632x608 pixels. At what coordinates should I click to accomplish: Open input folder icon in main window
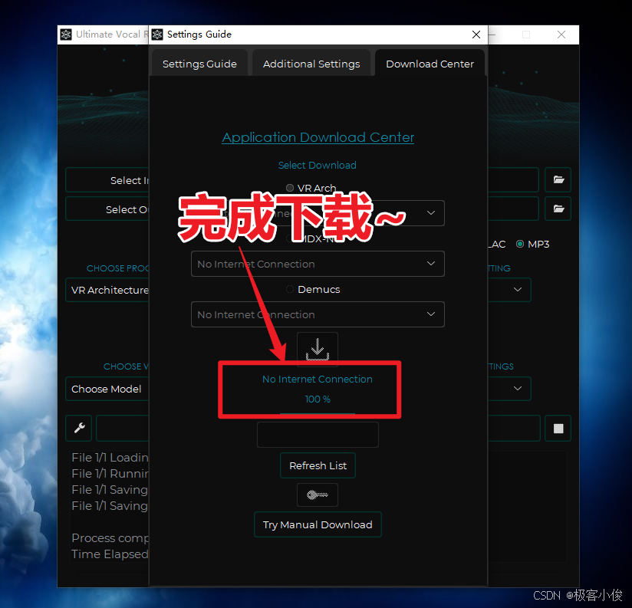[558, 179]
